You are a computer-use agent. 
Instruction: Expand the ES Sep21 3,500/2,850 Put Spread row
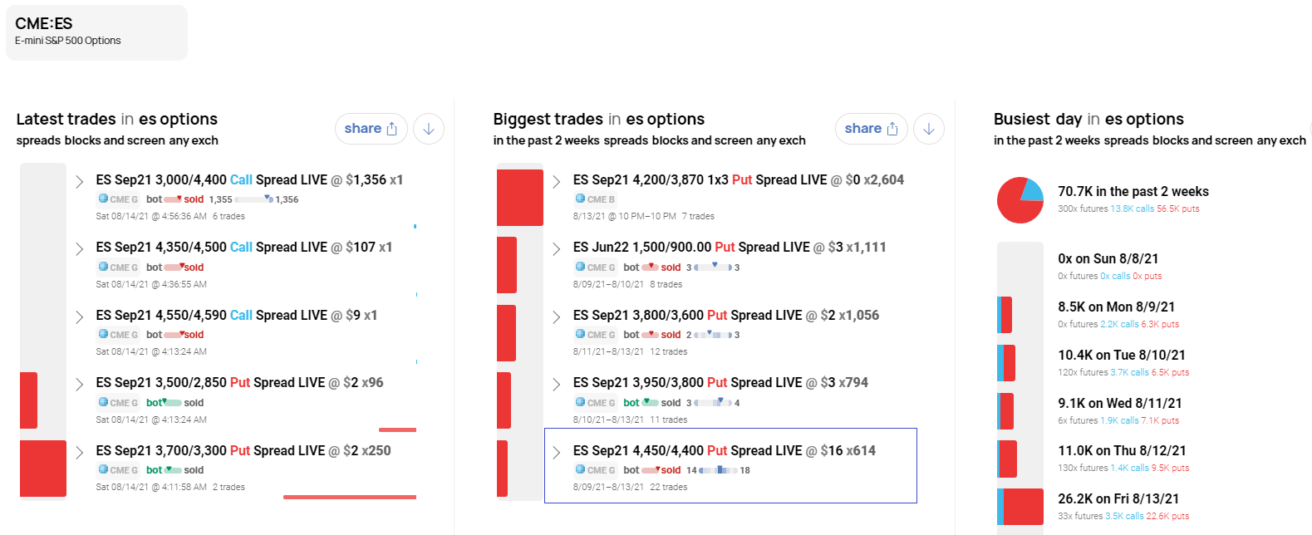(x=80, y=384)
